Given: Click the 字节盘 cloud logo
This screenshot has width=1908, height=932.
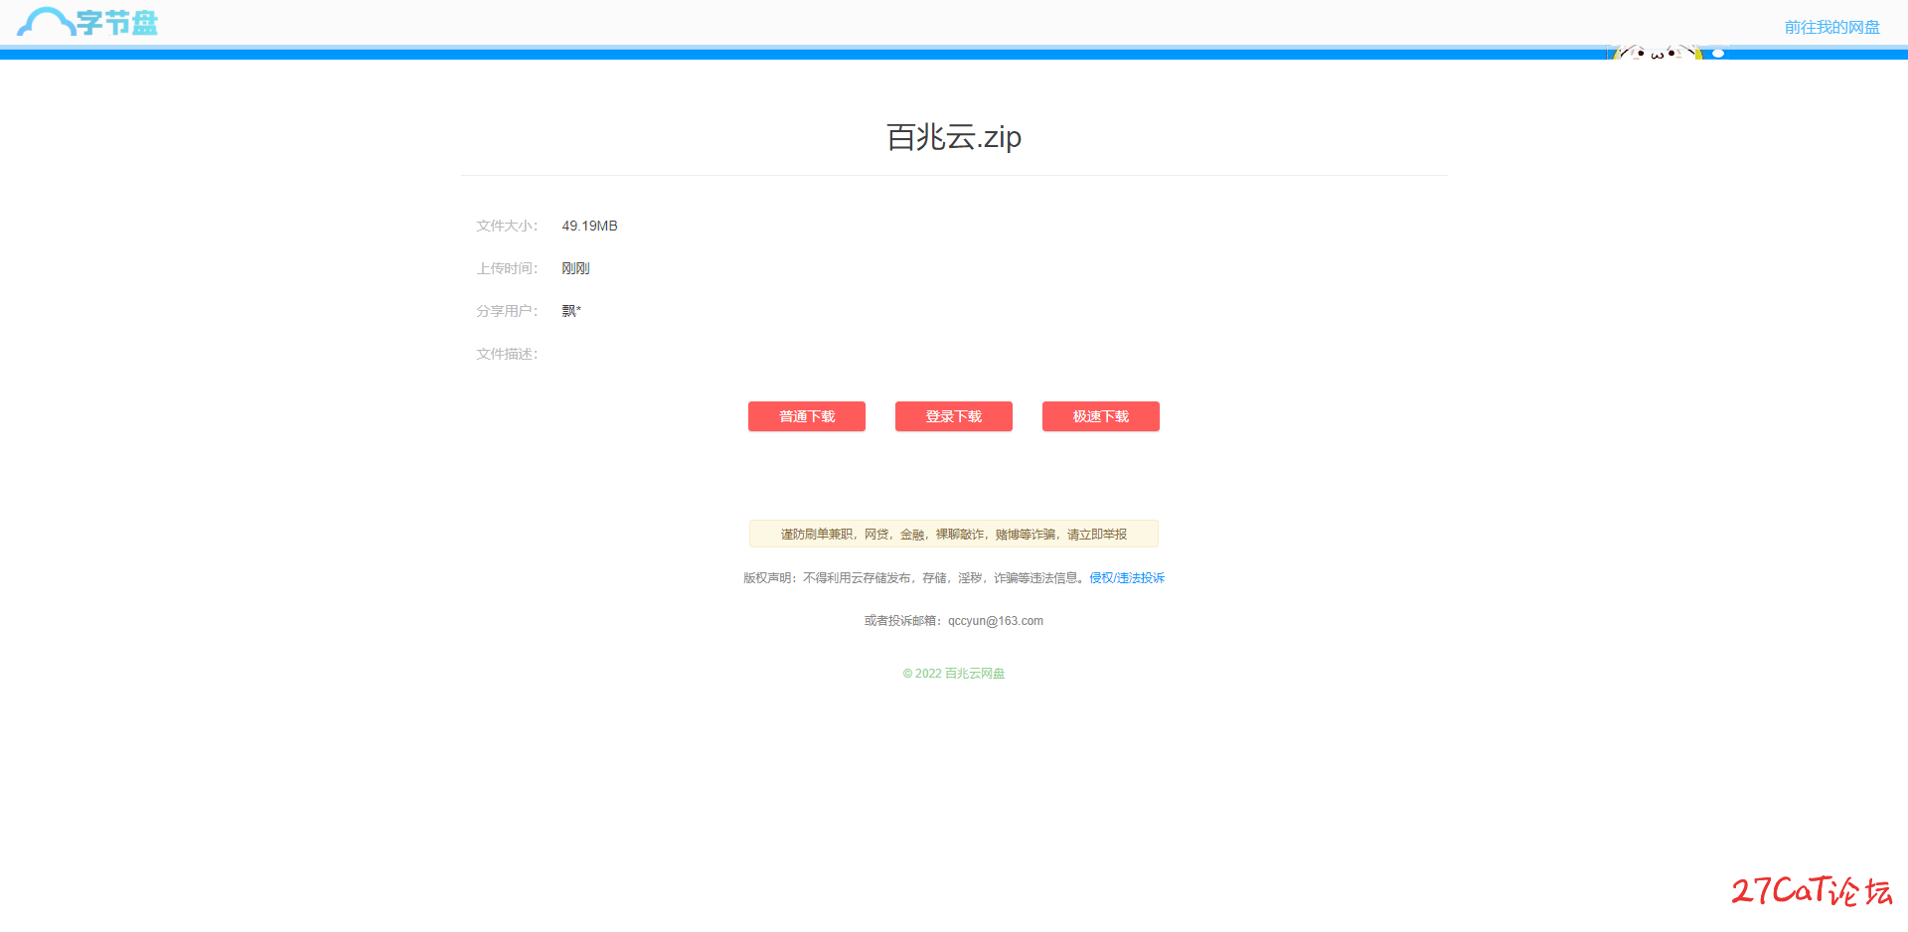Looking at the screenshot, I should point(87,22).
